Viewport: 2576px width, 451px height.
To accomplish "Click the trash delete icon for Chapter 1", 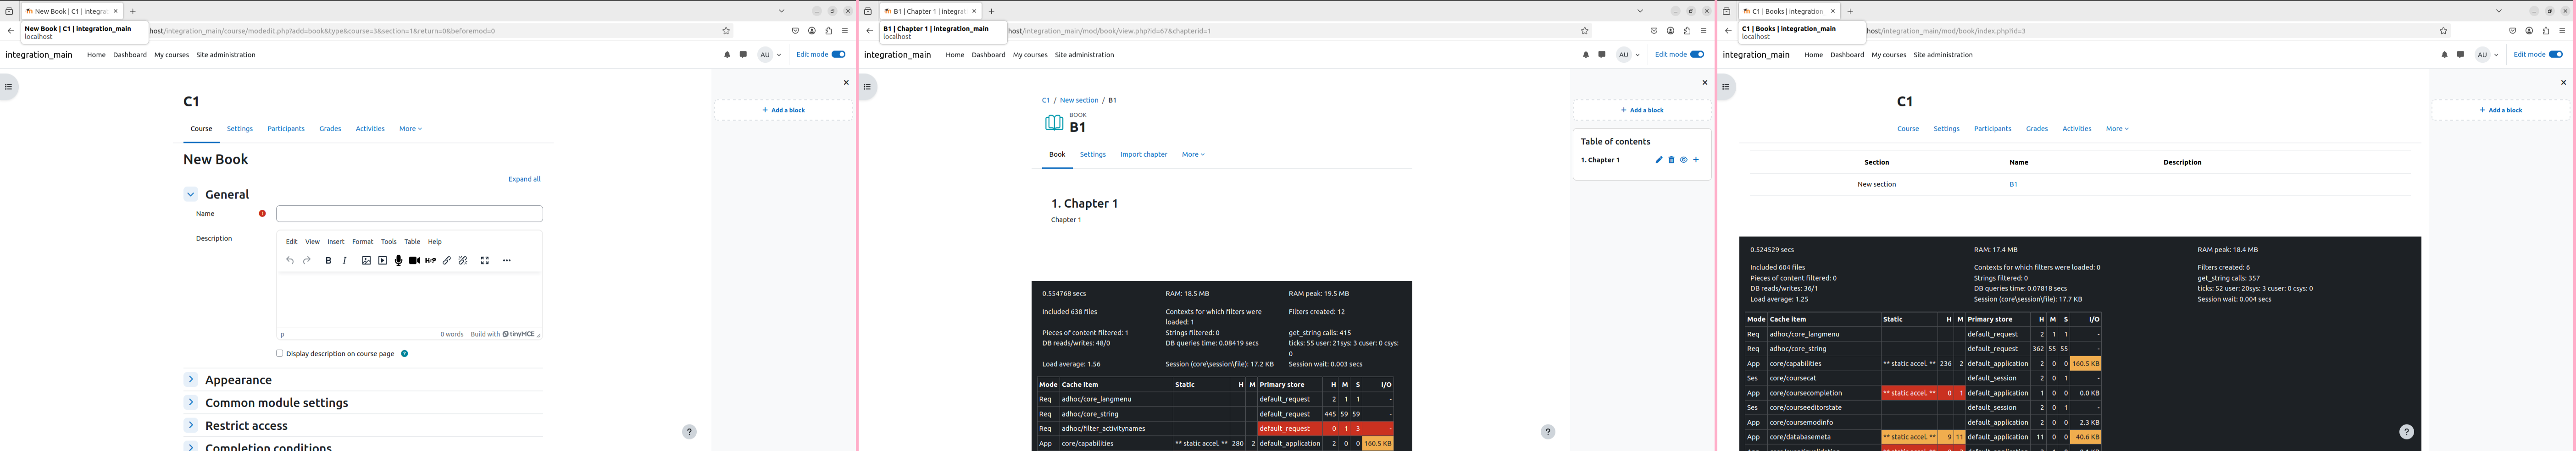I will pos(1671,160).
